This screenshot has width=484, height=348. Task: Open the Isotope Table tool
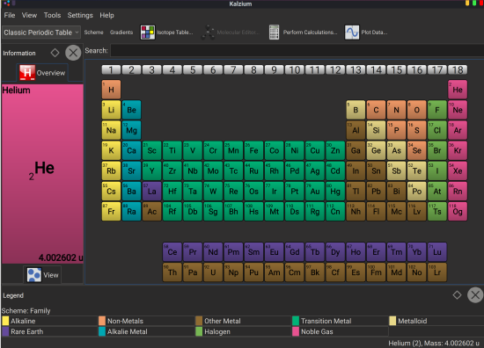point(166,33)
